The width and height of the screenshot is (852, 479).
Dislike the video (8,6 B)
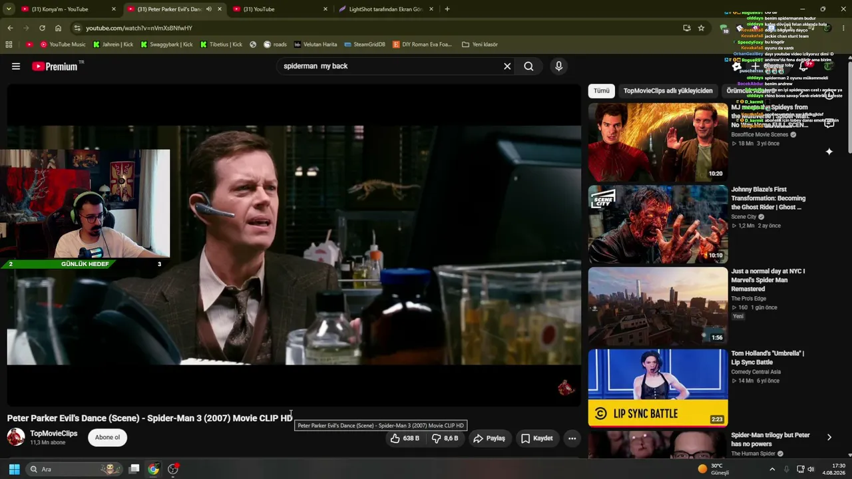445,438
